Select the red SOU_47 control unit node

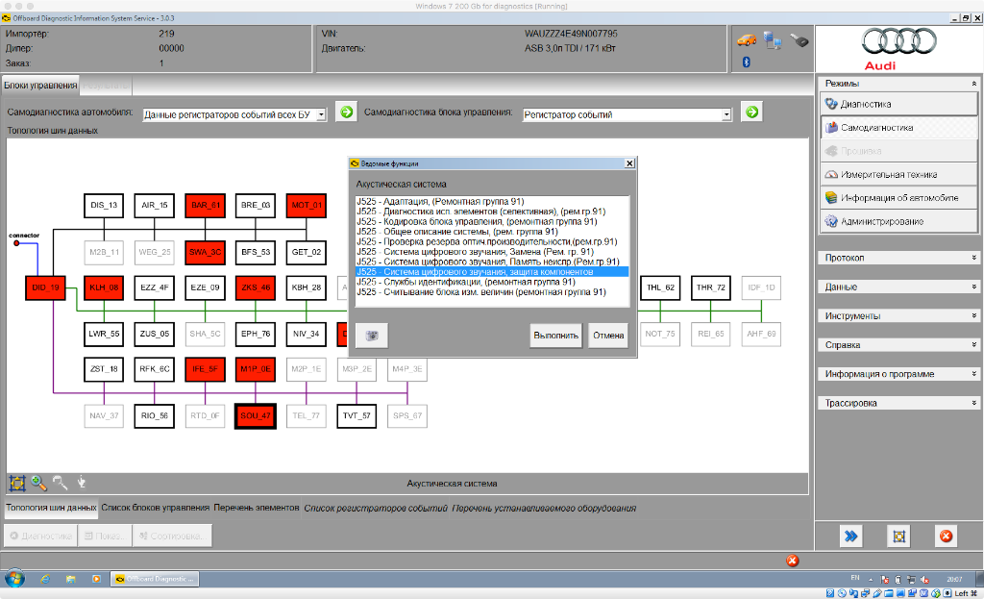point(255,416)
